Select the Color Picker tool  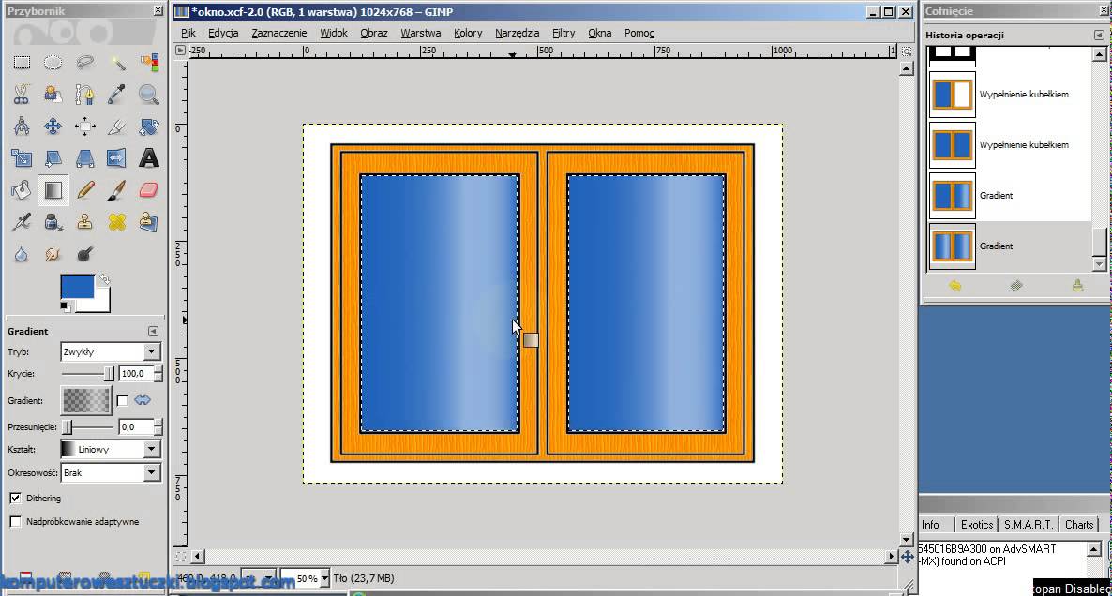pyautogui.click(x=117, y=95)
